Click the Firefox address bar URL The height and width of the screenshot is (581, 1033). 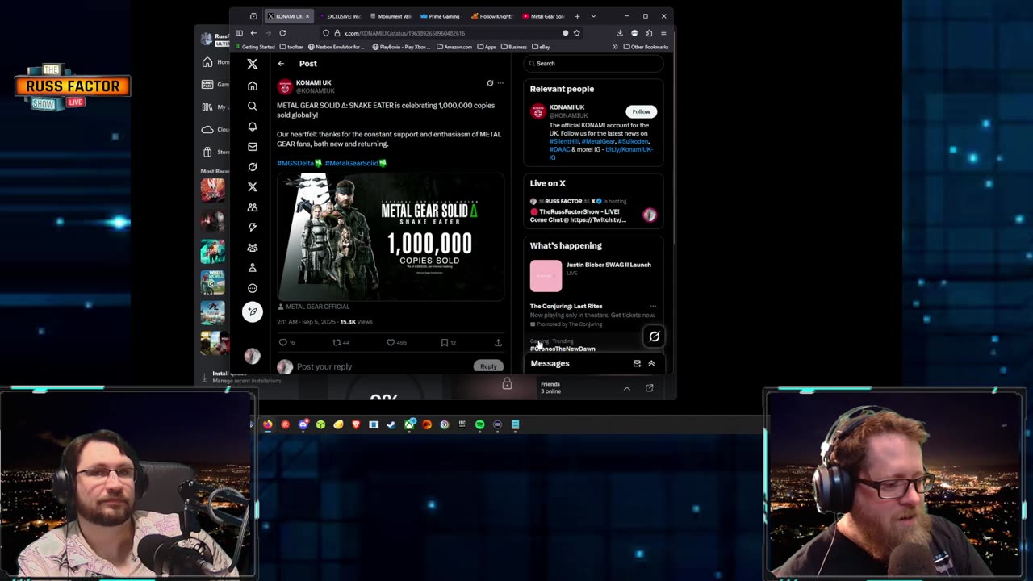pos(404,33)
